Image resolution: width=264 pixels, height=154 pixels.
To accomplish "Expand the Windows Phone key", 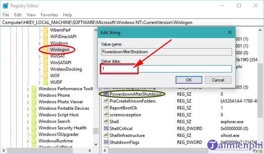I will (28, 96).
